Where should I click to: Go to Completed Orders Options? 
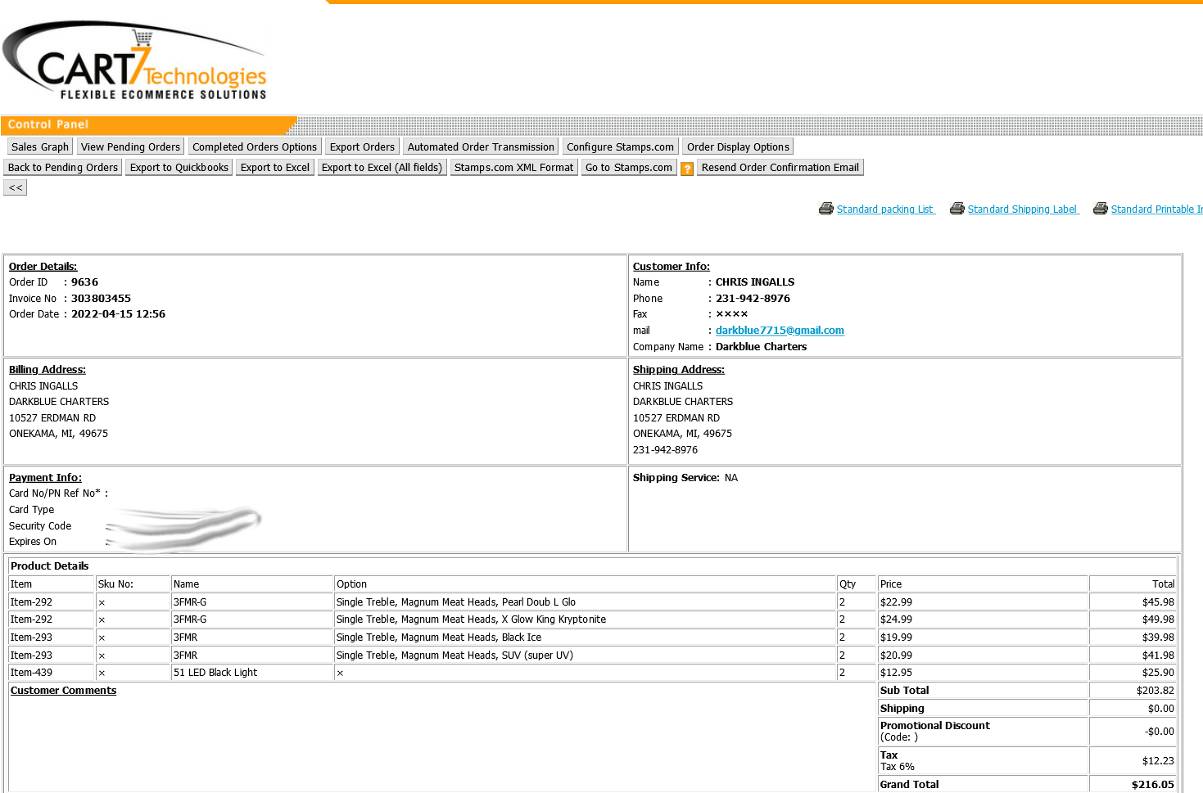point(254,146)
